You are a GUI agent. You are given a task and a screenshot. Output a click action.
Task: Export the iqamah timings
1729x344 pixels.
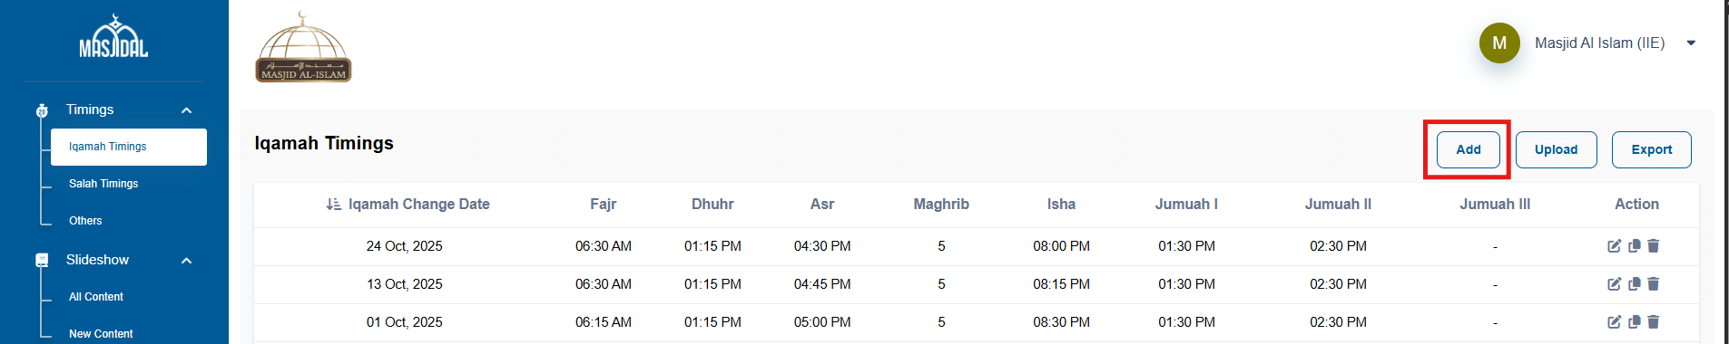tap(1651, 149)
